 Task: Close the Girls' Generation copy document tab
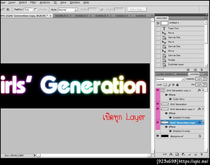[x=50, y=16]
